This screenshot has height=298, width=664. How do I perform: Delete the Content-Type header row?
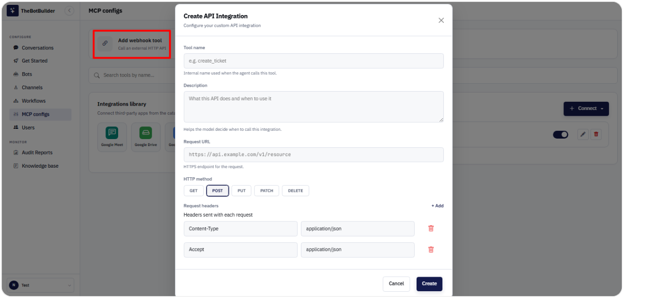click(431, 229)
